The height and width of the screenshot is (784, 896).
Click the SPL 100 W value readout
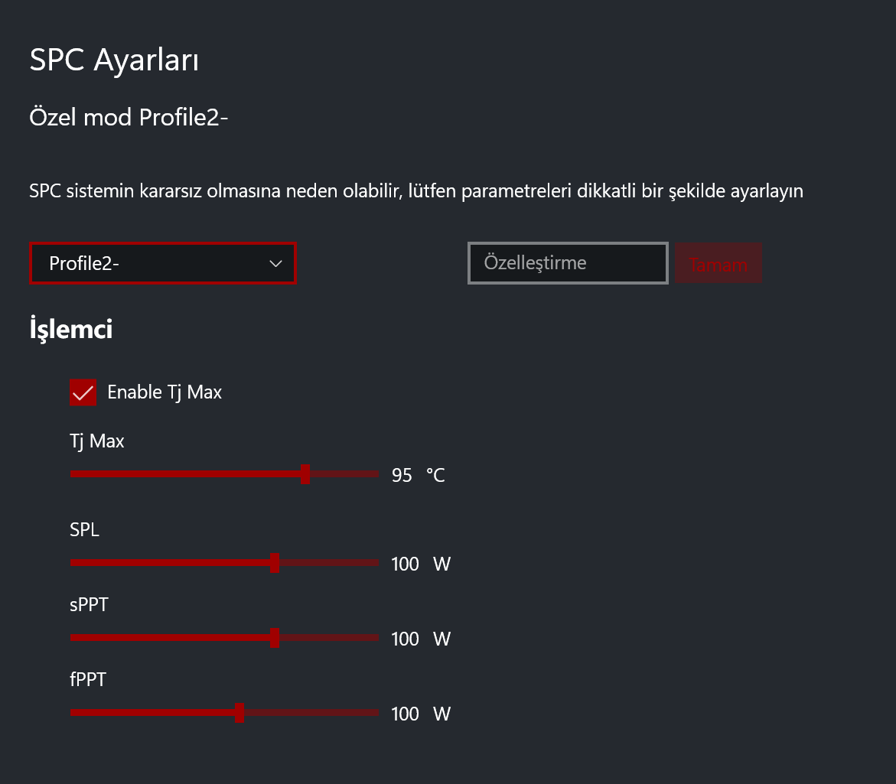click(421, 564)
